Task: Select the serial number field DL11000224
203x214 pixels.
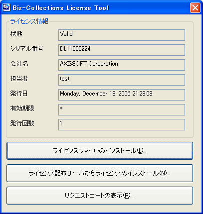Action: (122, 50)
